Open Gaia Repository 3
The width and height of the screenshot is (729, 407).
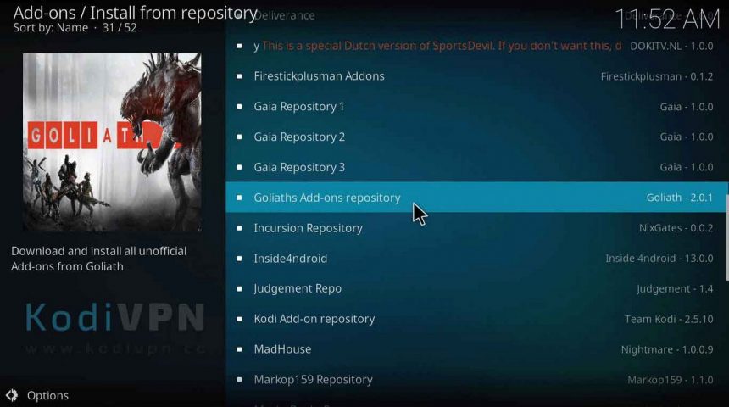pos(476,167)
